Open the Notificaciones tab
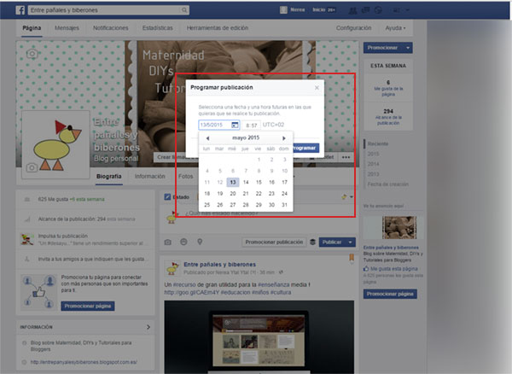This screenshot has height=374, width=512. (111, 28)
